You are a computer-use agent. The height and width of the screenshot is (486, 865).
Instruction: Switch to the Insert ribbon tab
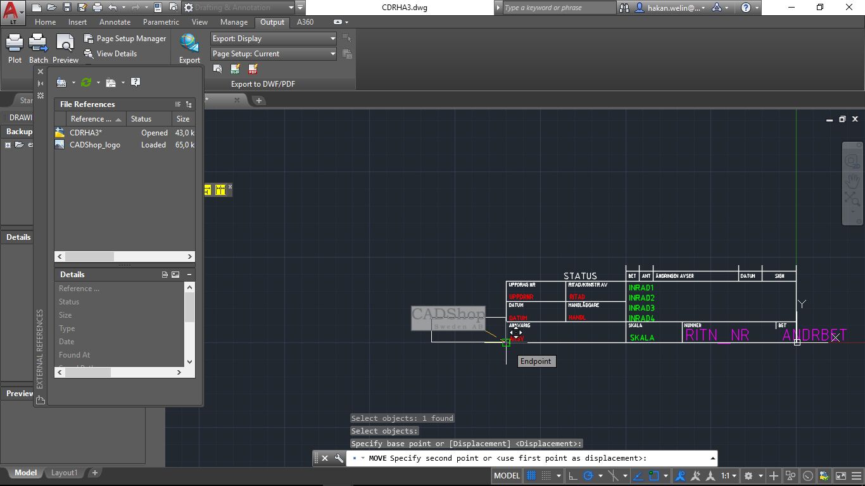click(x=77, y=22)
